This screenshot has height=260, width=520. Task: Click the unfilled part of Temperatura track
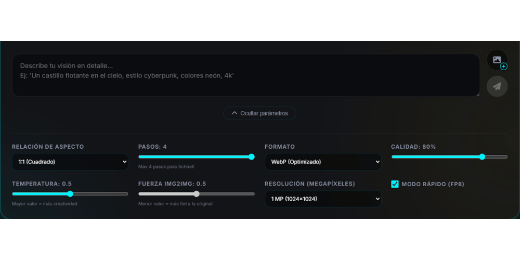tap(100, 194)
